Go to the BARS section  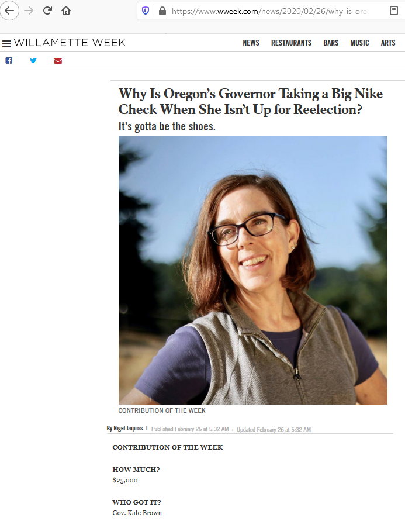point(331,43)
